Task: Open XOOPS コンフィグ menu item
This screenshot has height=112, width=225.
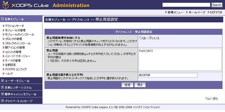Action: pyautogui.click(x=16, y=69)
